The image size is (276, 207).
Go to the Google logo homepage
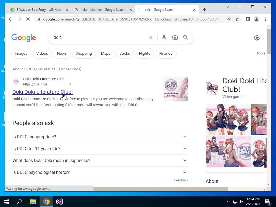(x=24, y=38)
